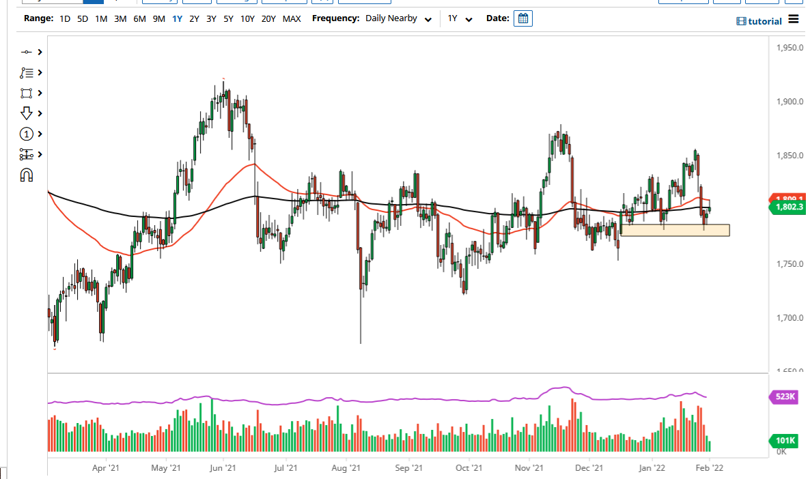
Task: Click the tutorial film icon
Action: [741, 21]
